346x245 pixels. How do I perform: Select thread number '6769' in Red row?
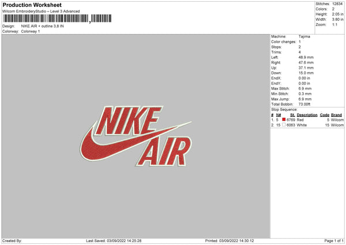[x=291, y=120]
